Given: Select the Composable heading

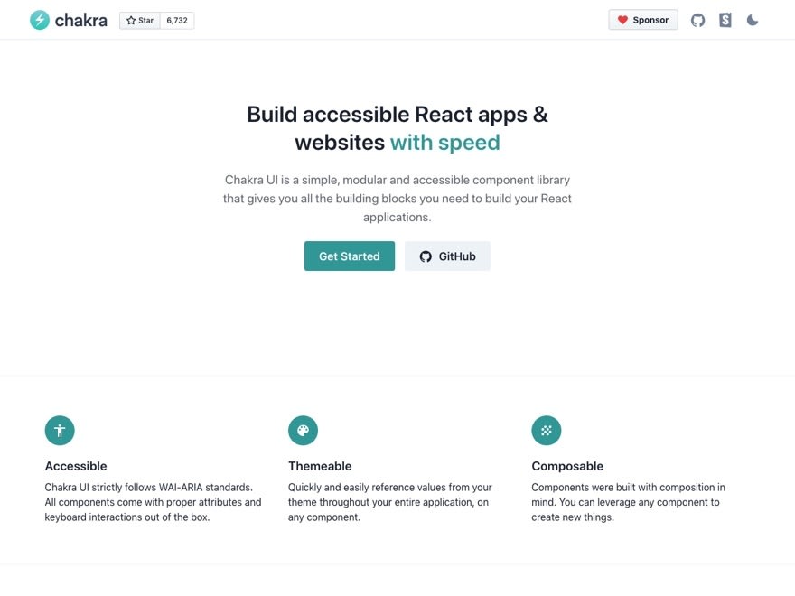Looking at the screenshot, I should tap(567, 466).
